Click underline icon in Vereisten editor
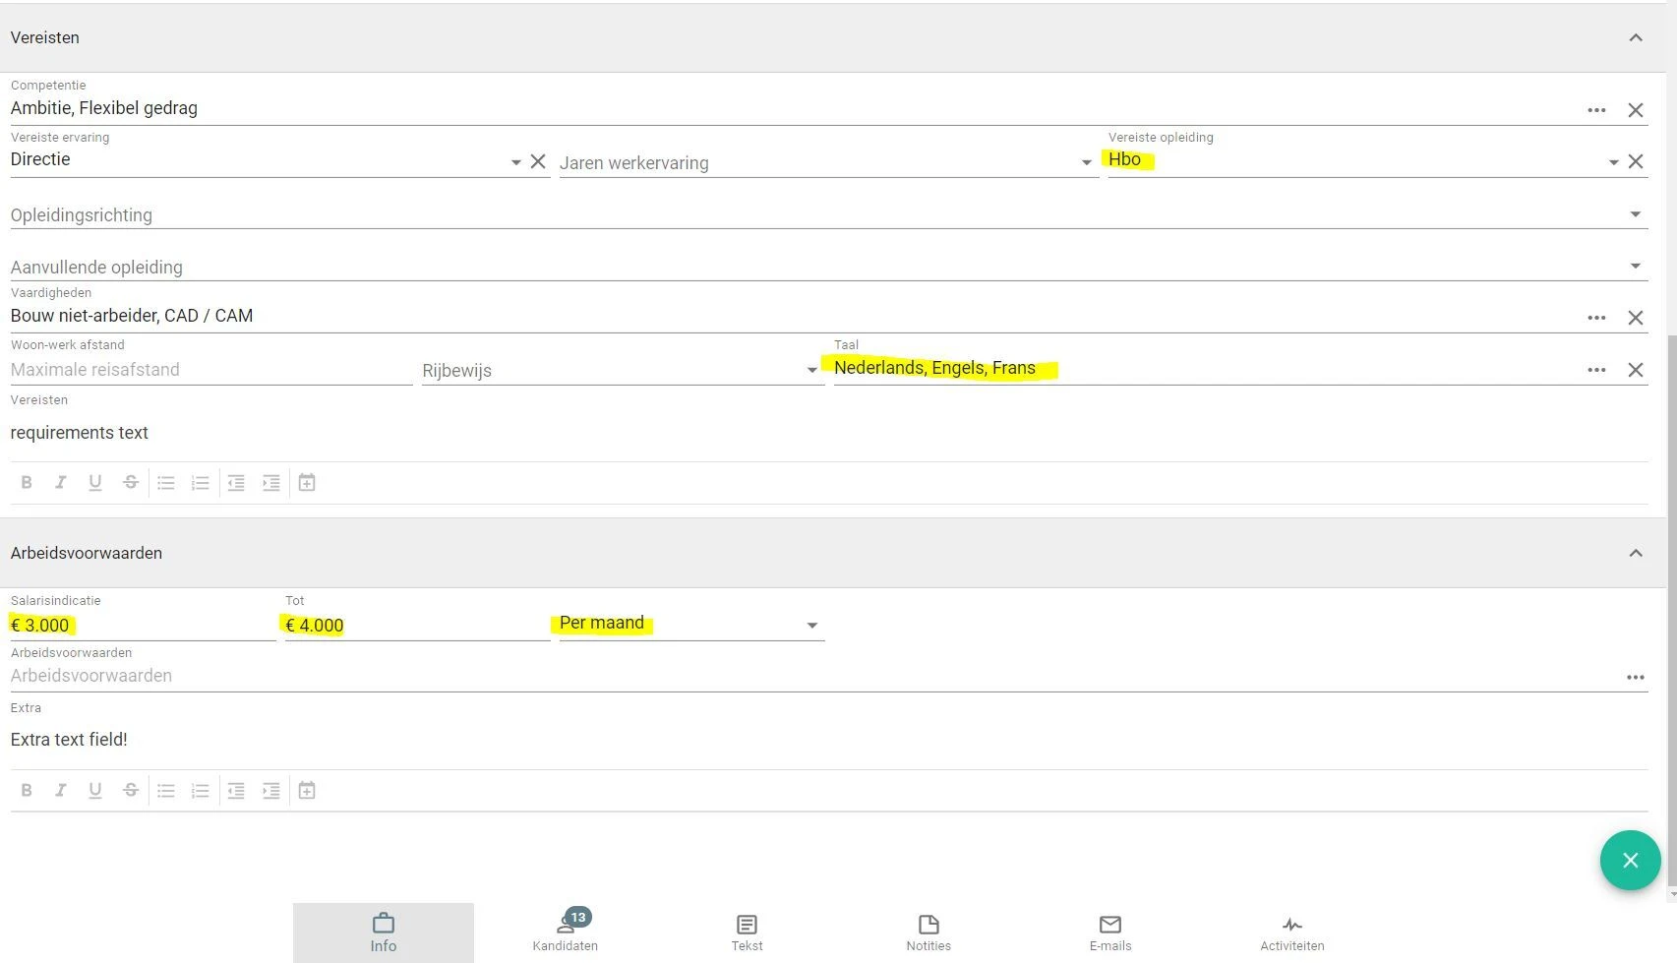The width and height of the screenshot is (1677, 963). tap(95, 482)
